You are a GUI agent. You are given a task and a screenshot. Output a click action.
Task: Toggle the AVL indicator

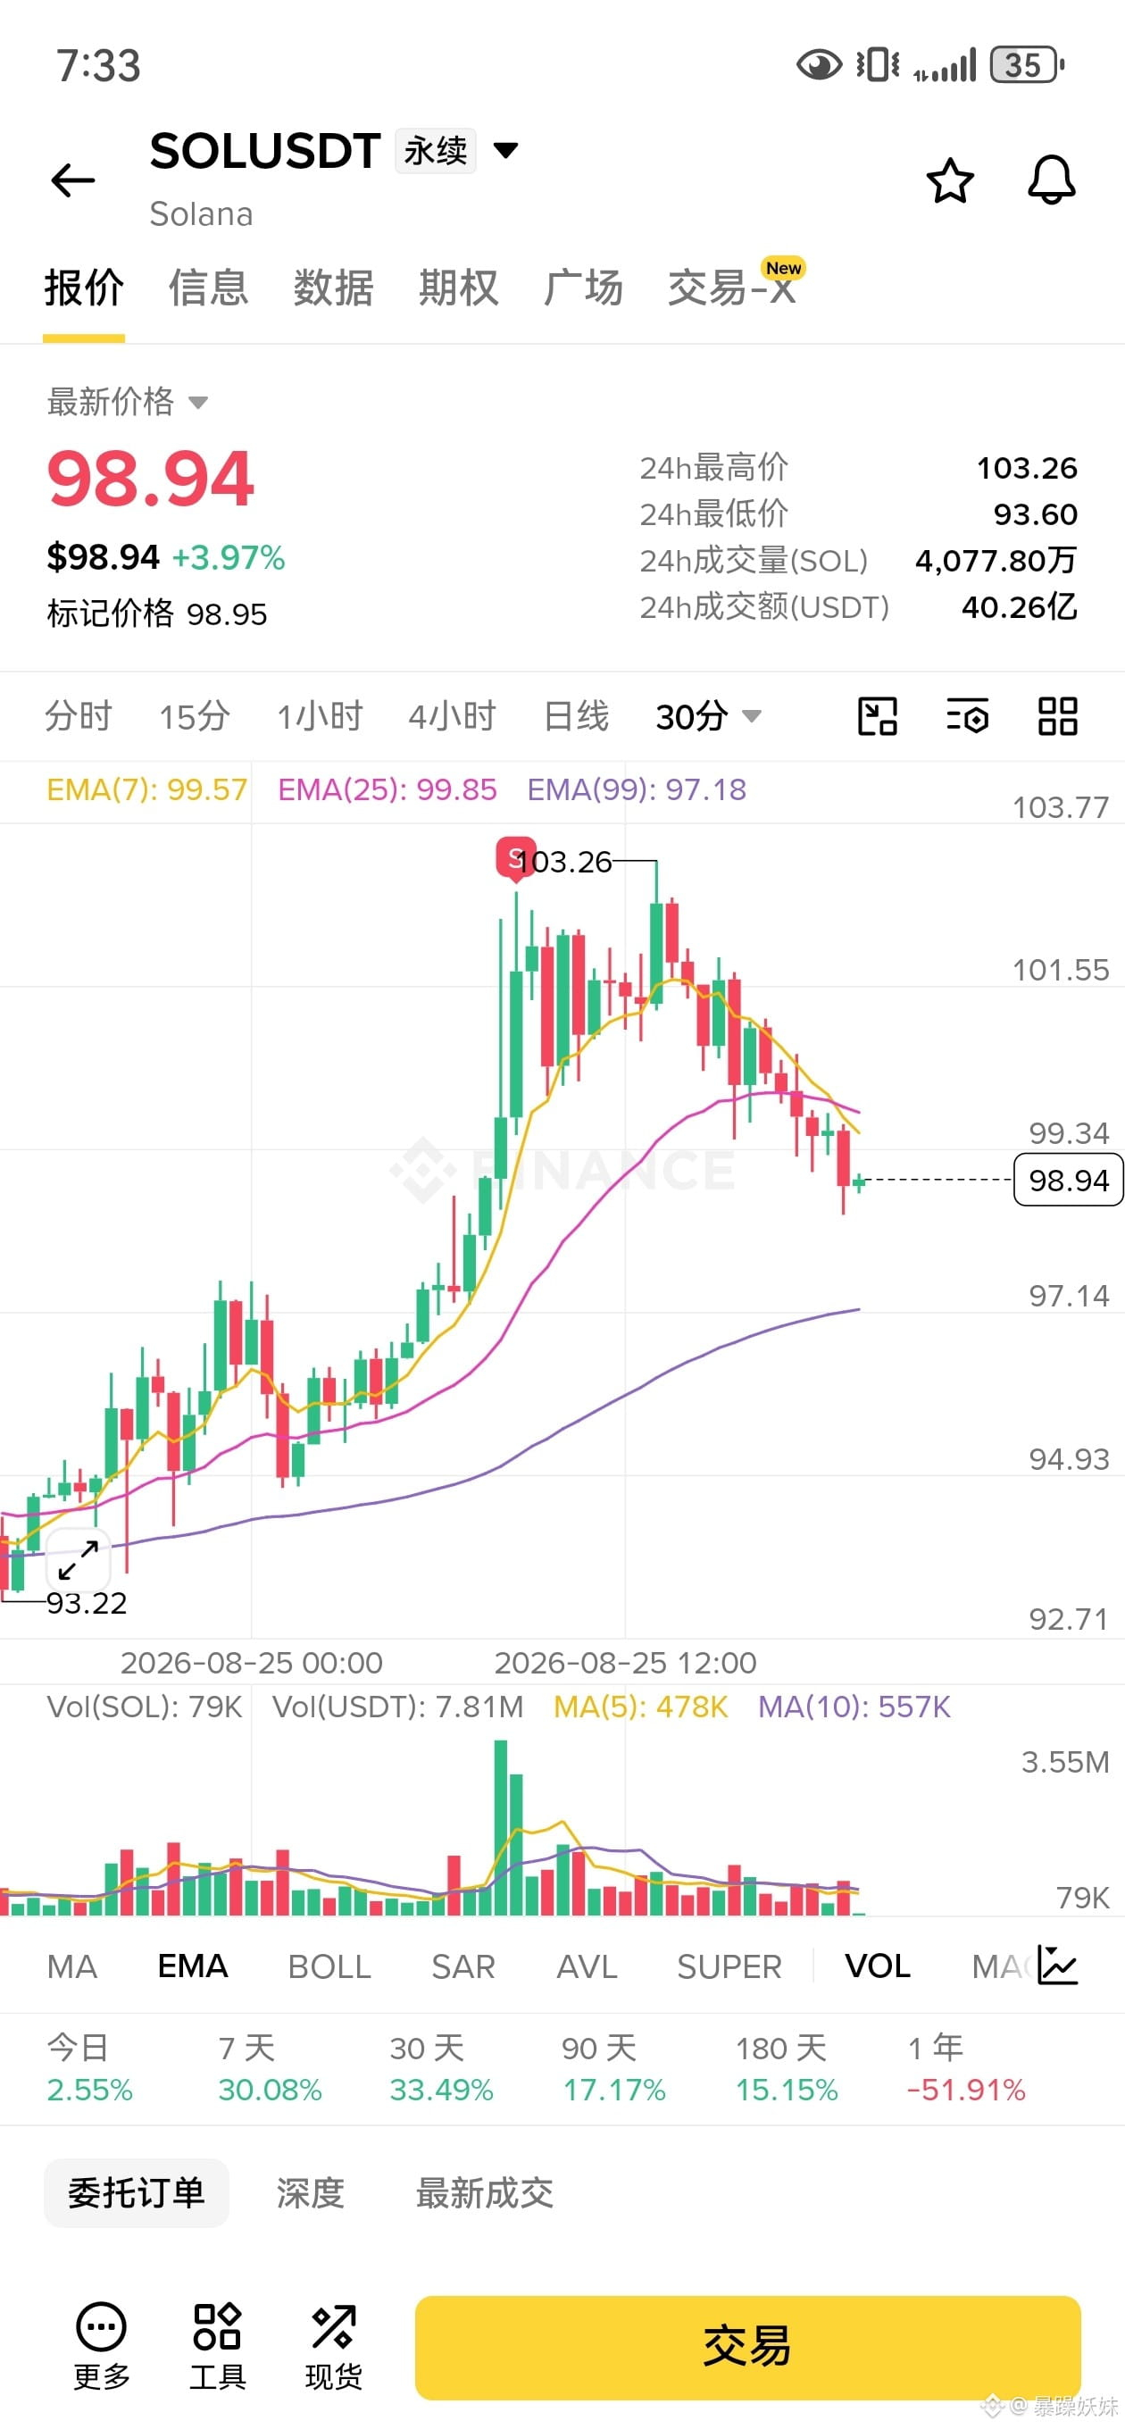(587, 1966)
